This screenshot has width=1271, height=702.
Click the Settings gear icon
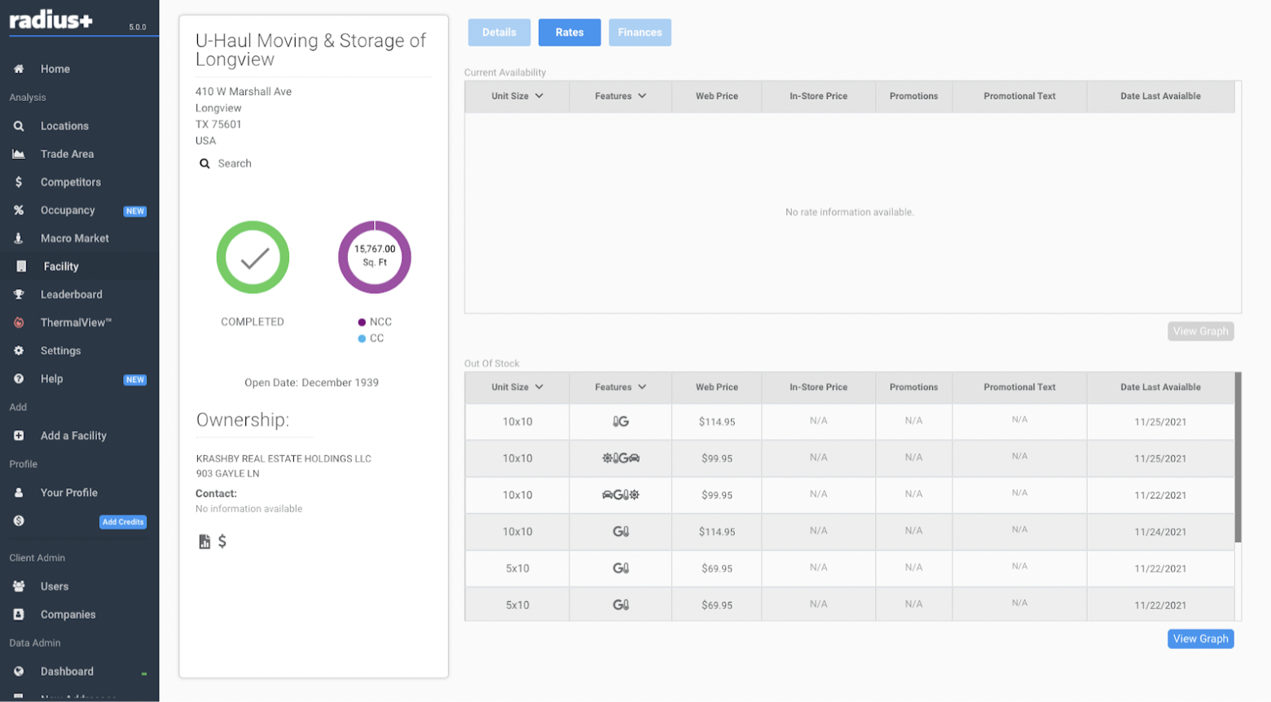click(19, 351)
